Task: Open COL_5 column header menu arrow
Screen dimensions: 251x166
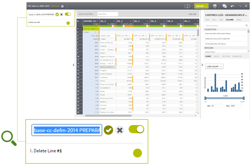Action: [164, 21]
